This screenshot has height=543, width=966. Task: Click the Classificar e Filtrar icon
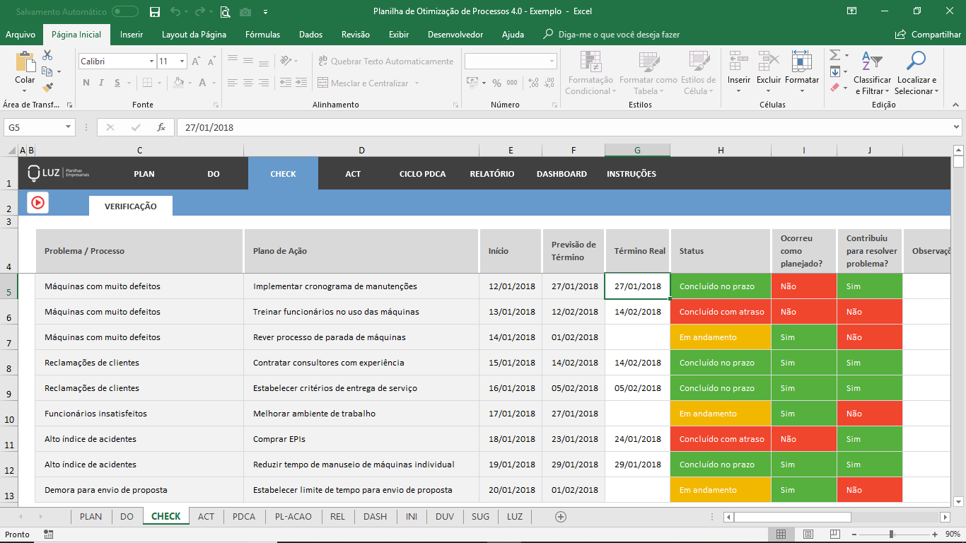click(872, 62)
